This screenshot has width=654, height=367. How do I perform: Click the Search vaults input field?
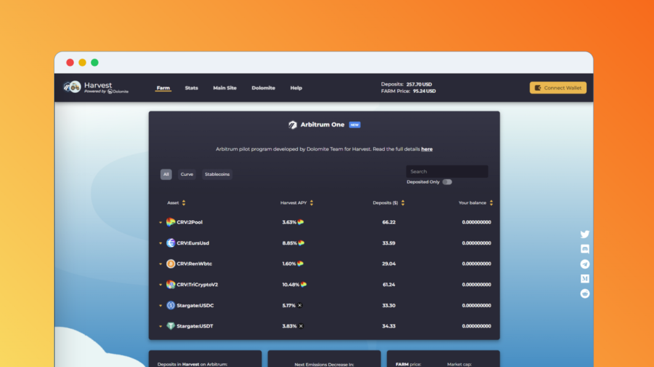pos(447,172)
